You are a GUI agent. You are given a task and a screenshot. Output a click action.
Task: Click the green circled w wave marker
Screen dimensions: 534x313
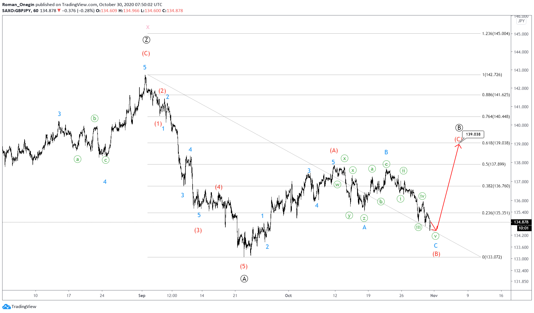tap(337, 185)
